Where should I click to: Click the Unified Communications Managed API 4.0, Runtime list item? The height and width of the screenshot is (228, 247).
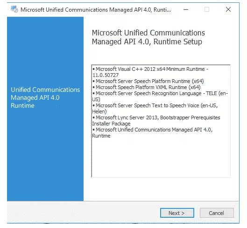[152, 132]
